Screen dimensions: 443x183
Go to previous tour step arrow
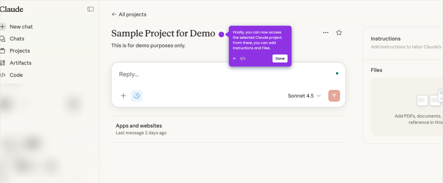pyautogui.click(x=234, y=58)
